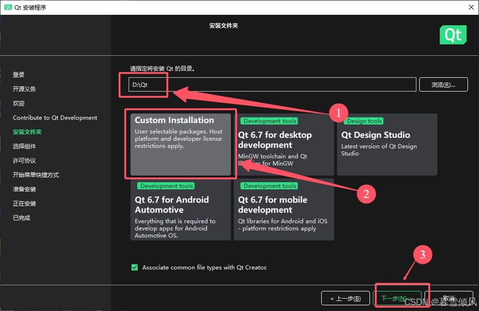The height and width of the screenshot is (311, 479).
Task: Click the Qt logo in the header
Action: click(453, 35)
